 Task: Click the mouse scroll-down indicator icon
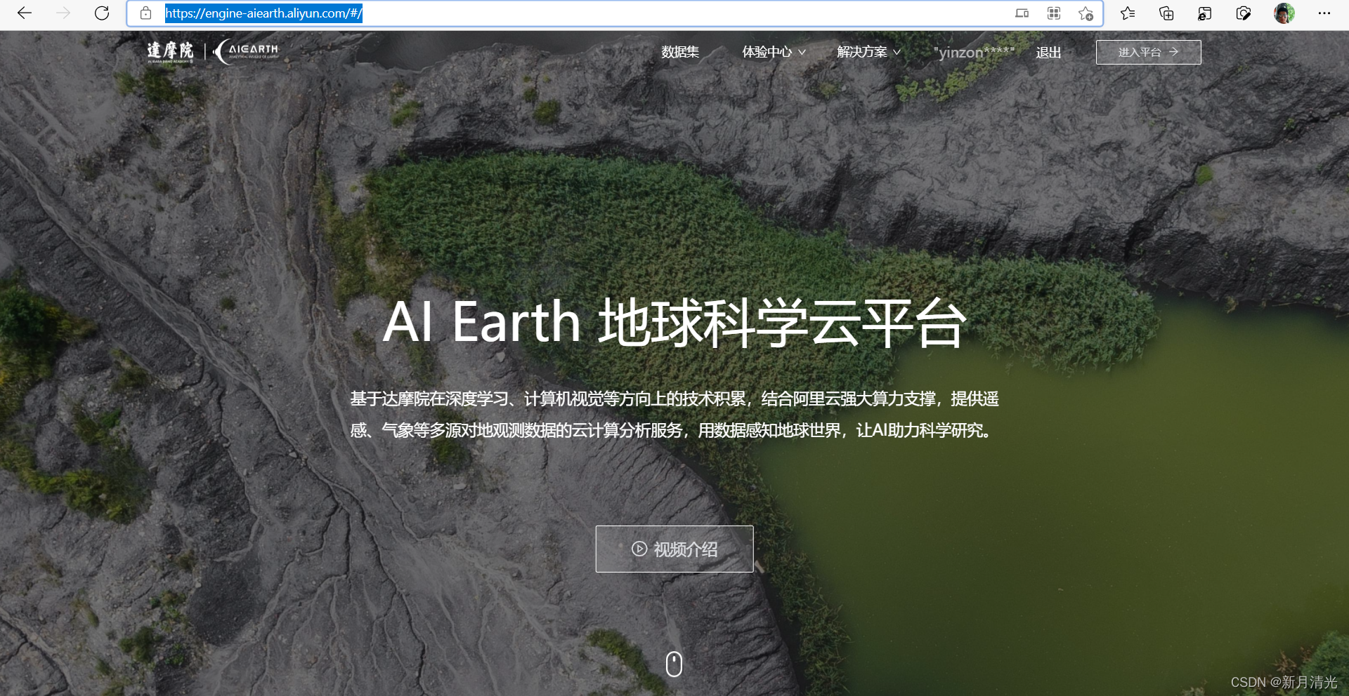pos(674,664)
